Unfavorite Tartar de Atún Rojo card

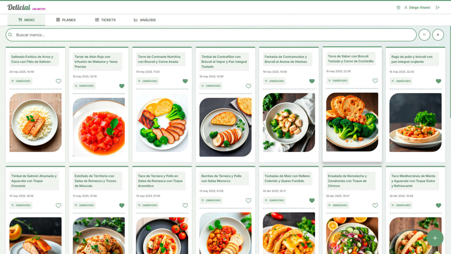(x=122, y=86)
